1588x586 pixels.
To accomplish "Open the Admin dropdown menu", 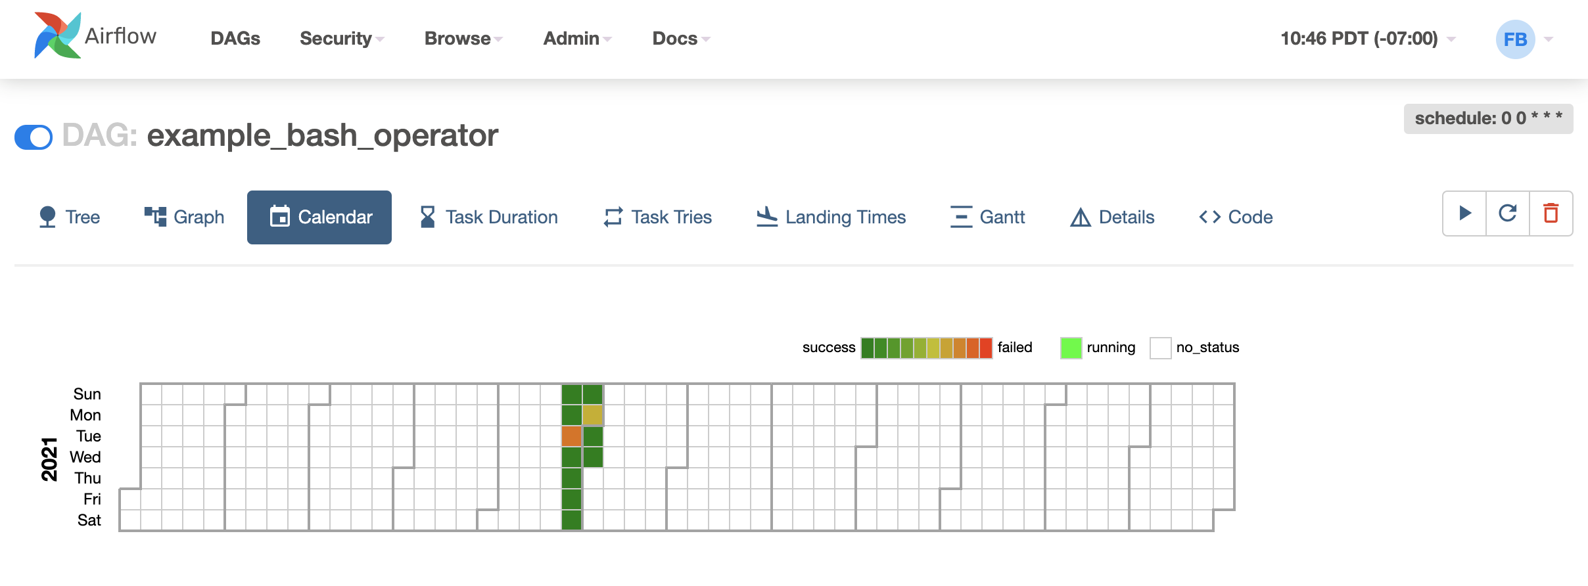I will point(577,39).
